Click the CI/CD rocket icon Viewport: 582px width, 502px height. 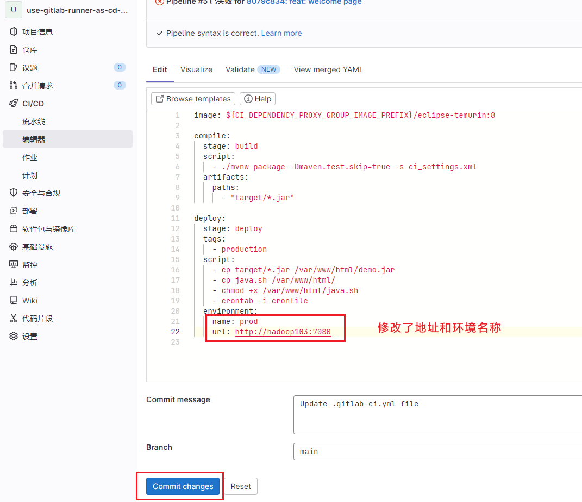pos(14,104)
